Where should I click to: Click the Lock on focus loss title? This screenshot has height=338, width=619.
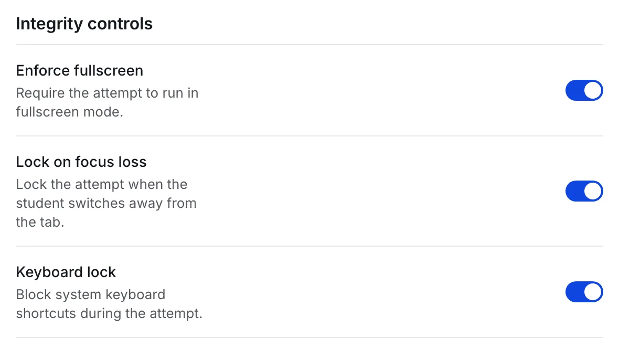point(81,162)
